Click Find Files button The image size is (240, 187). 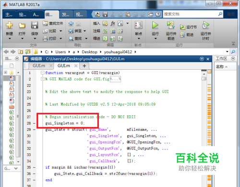coord(53,24)
